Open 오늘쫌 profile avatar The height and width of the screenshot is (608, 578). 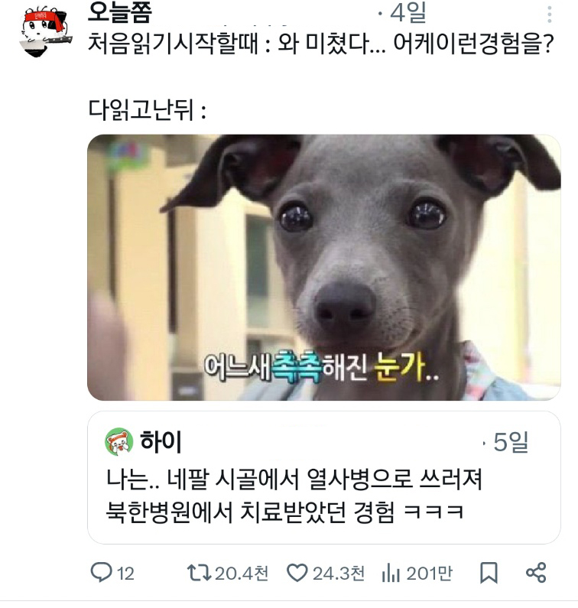(x=45, y=31)
